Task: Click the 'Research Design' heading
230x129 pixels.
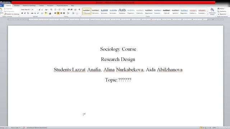Action: [x=118, y=59]
